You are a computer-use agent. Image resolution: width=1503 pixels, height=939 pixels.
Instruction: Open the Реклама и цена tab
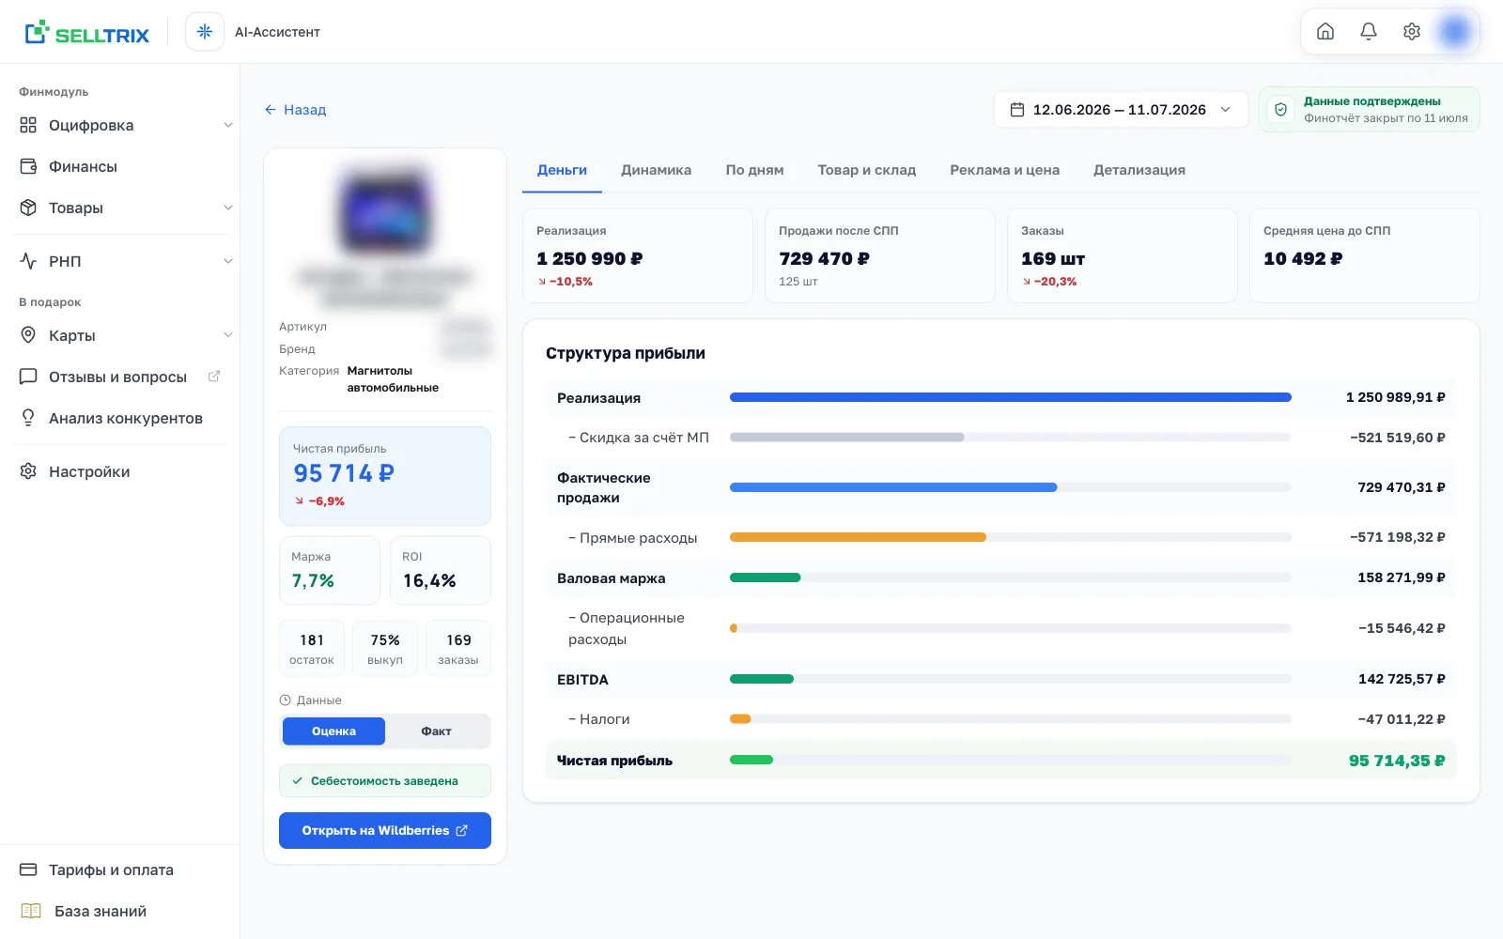[x=1004, y=170]
